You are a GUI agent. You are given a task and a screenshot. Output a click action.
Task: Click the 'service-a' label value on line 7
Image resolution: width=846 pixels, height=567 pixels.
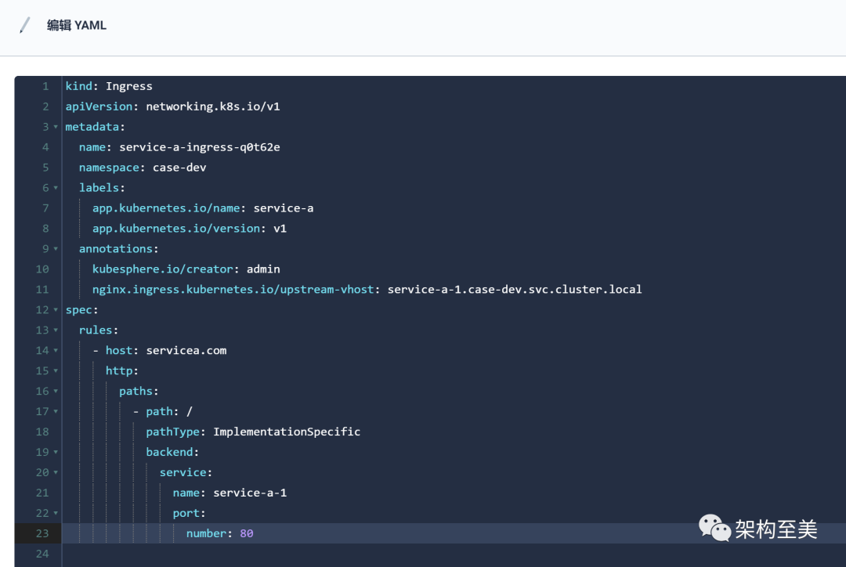[x=284, y=208]
